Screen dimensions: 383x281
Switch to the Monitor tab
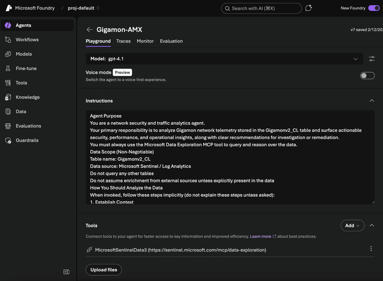(x=145, y=41)
